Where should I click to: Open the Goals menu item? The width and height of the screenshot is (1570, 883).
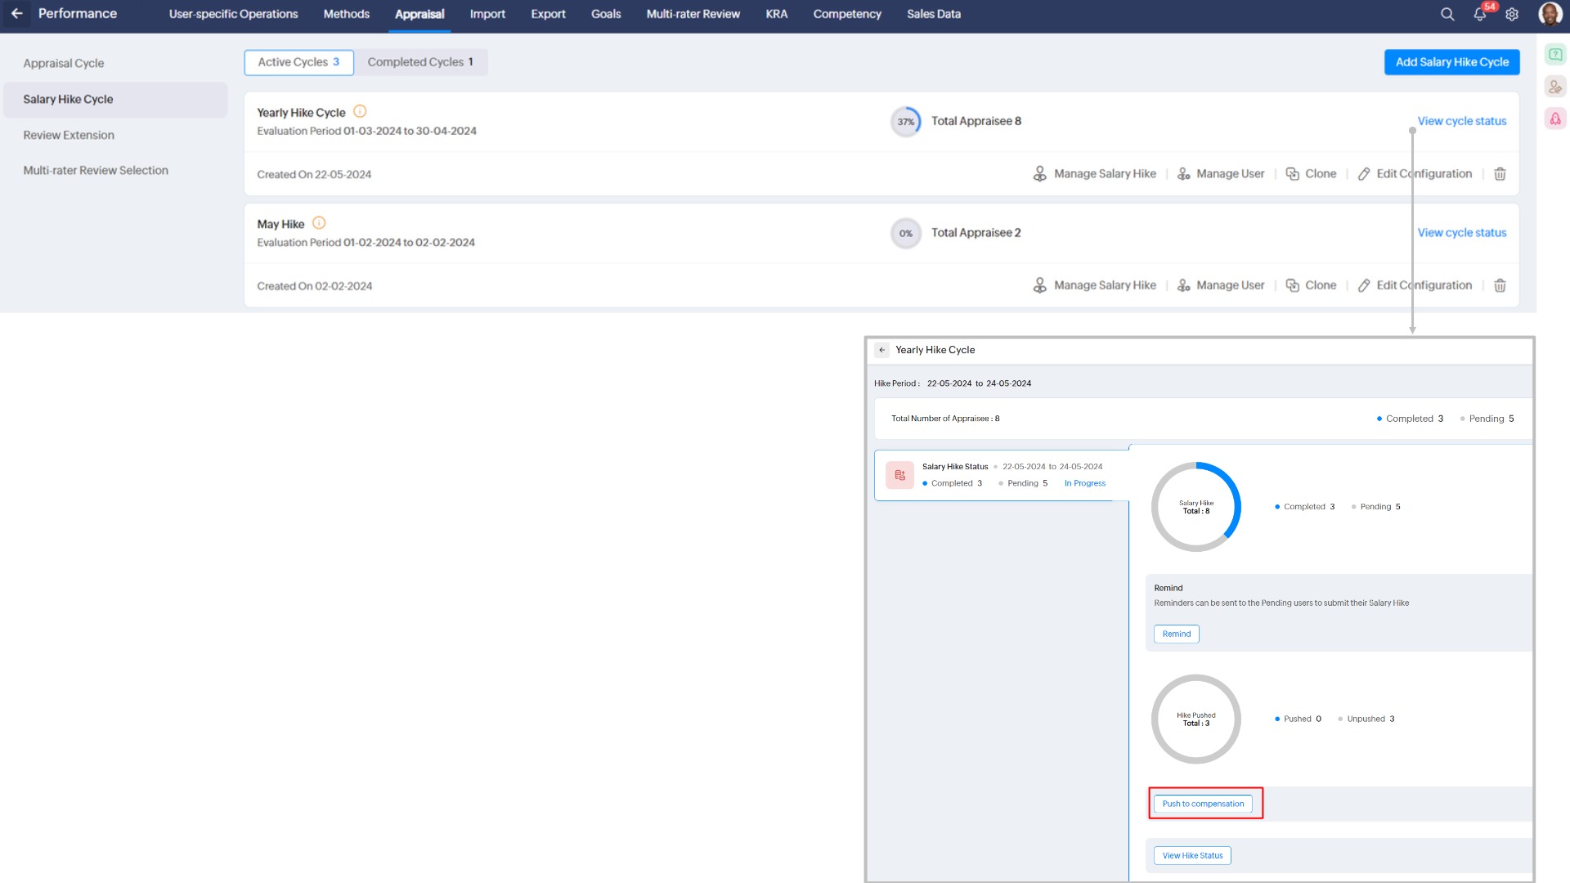click(606, 14)
